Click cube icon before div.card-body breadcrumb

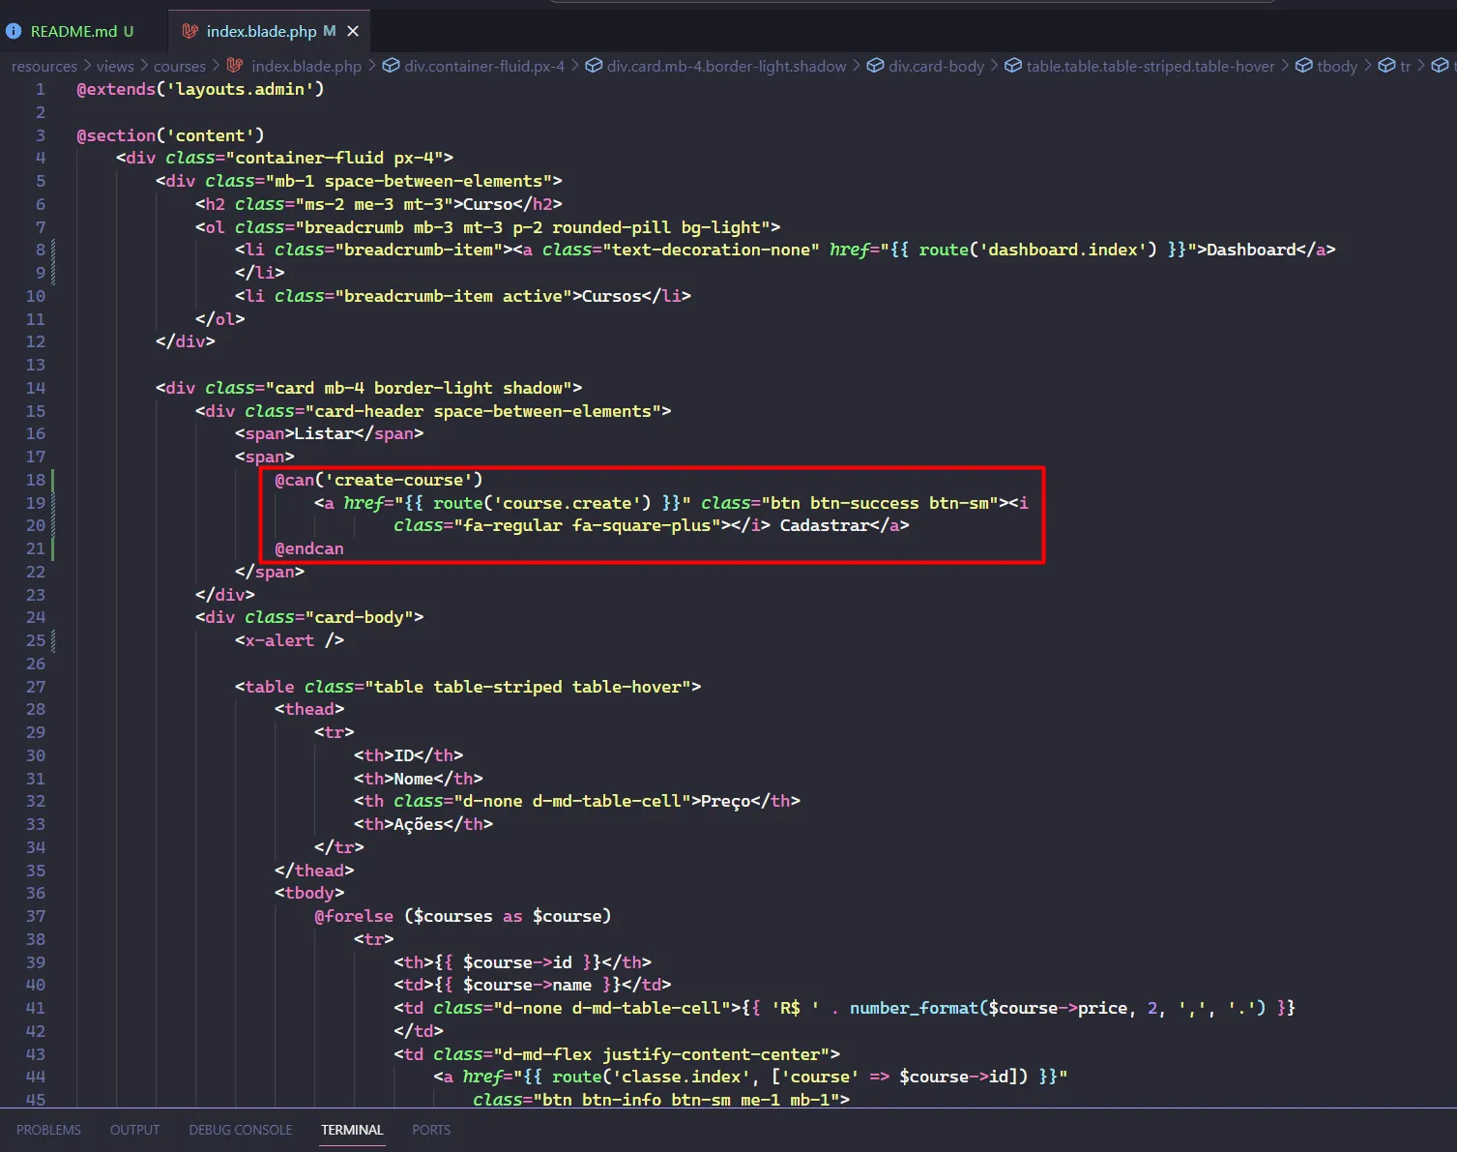875,66
